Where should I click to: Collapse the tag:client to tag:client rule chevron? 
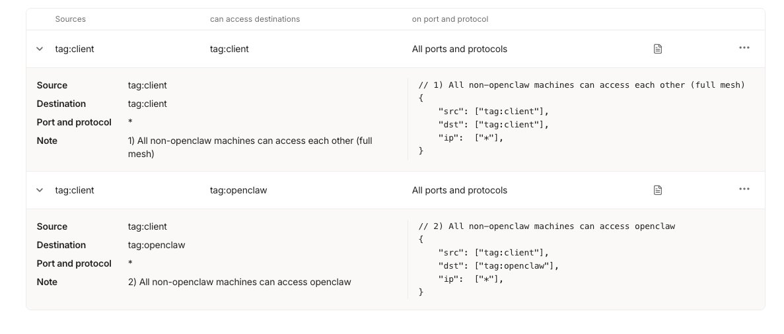coord(40,49)
